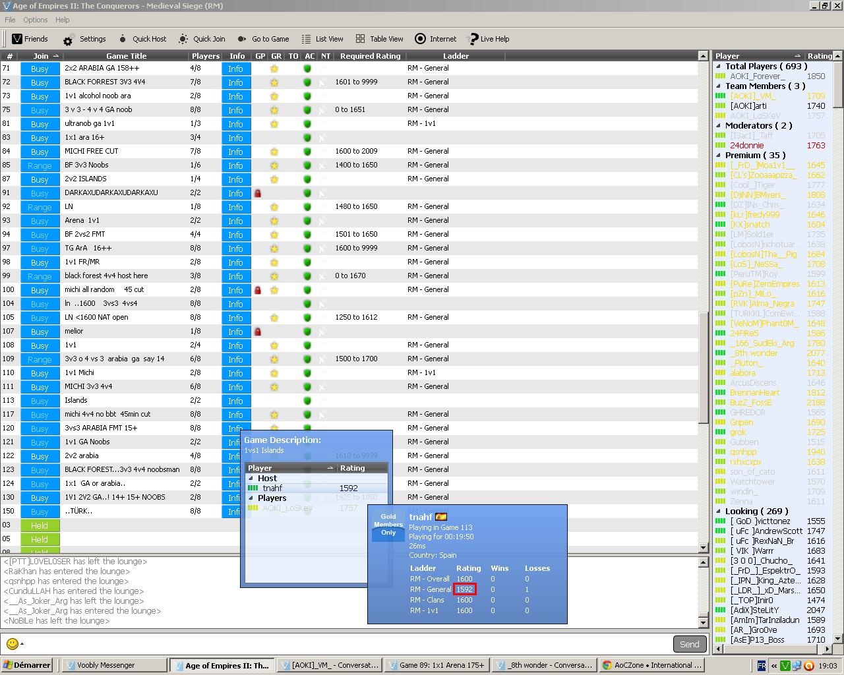844x675 pixels.
Task: Collapse Team Members group
Action: (x=719, y=86)
